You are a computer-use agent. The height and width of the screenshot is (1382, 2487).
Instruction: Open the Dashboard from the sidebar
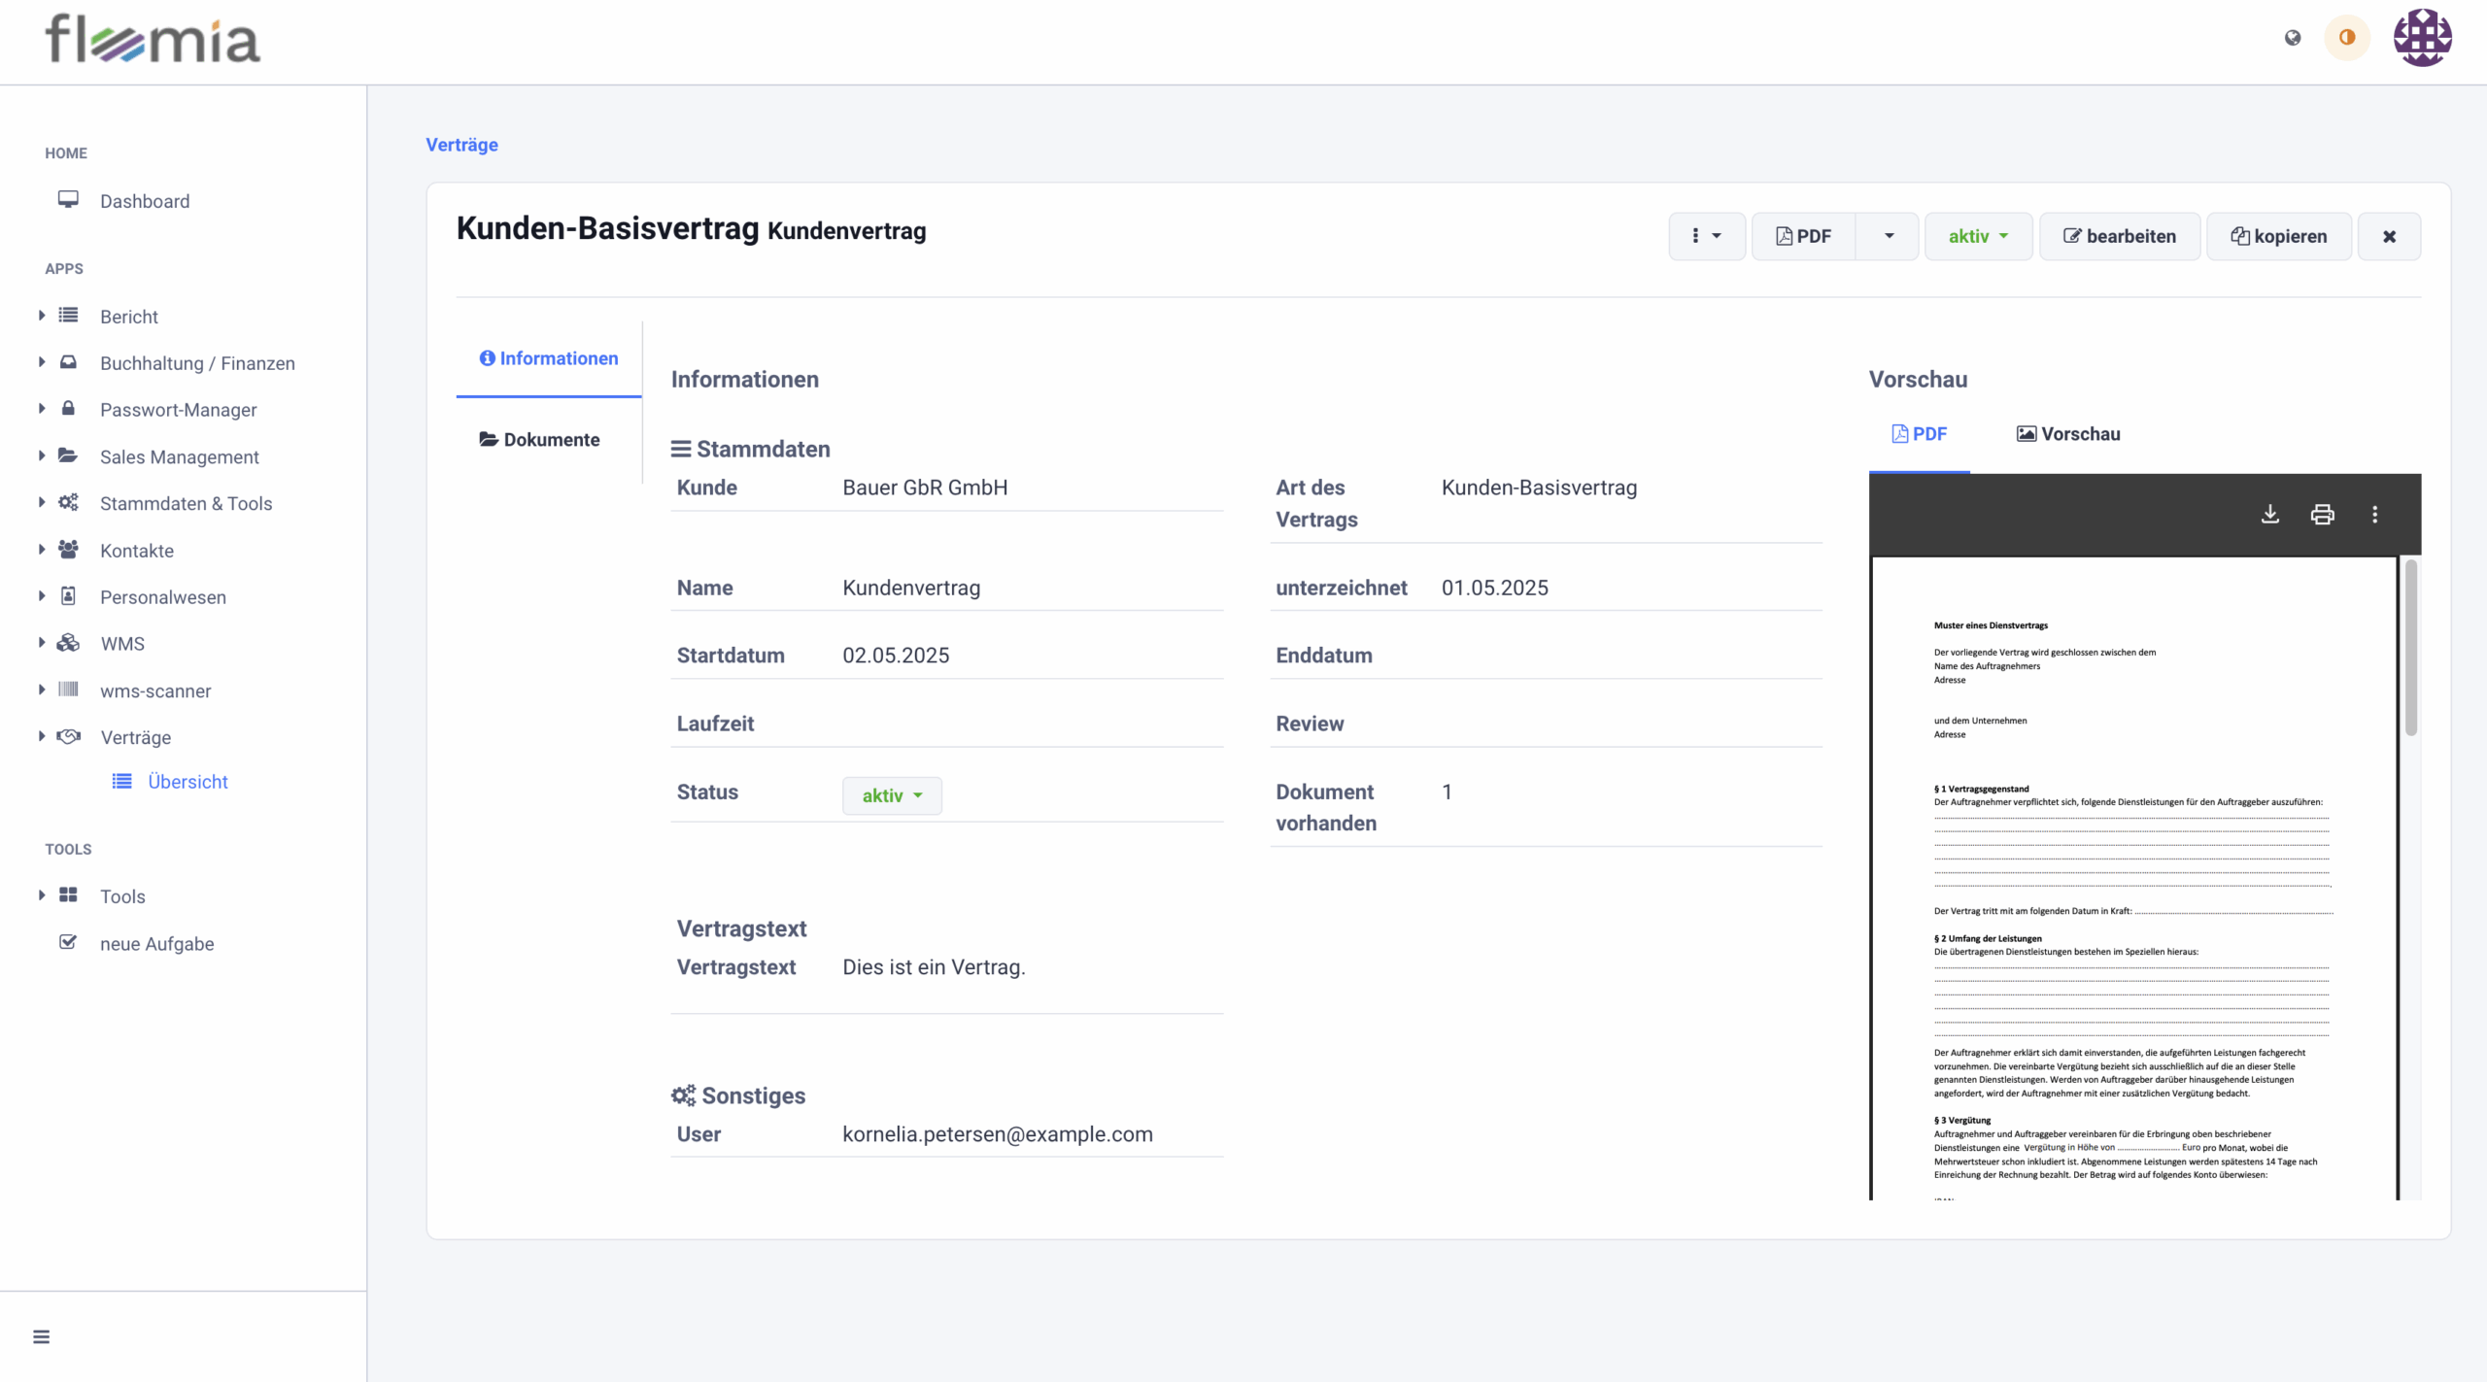click(144, 201)
